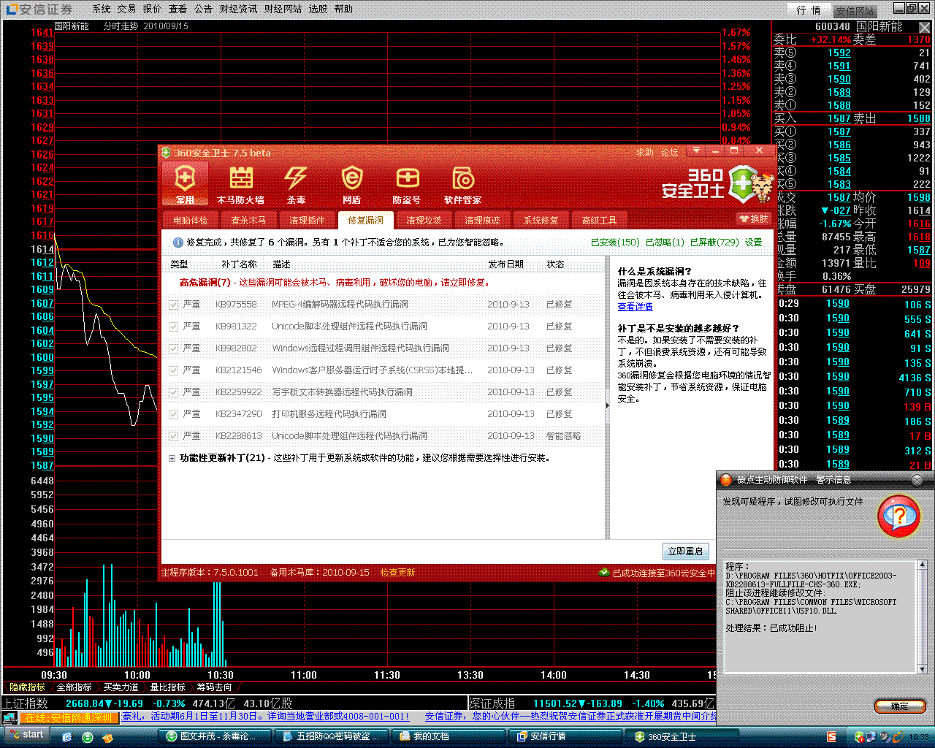Select the 修复漏洞 tab
The height and width of the screenshot is (748, 935).
(366, 220)
